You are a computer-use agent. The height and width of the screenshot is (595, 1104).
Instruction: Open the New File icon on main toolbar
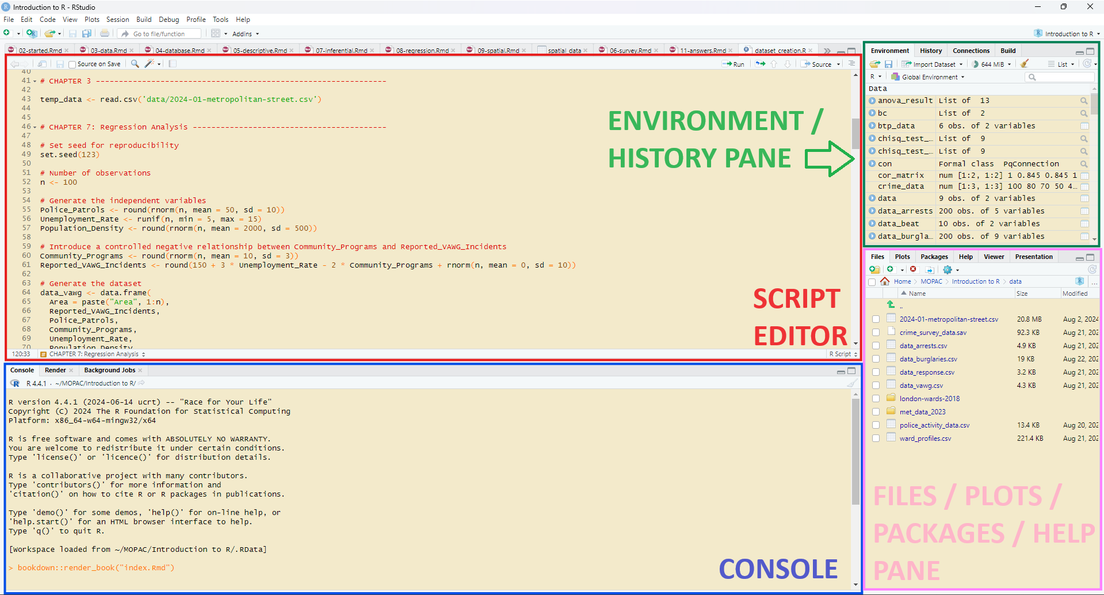[x=8, y=33]
